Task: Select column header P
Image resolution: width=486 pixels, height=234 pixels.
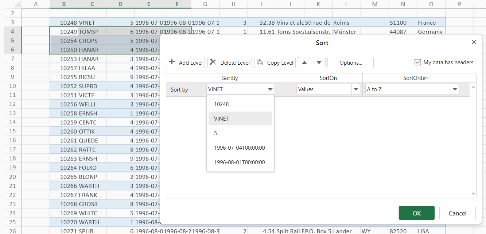Action: [x=459, y=4]
